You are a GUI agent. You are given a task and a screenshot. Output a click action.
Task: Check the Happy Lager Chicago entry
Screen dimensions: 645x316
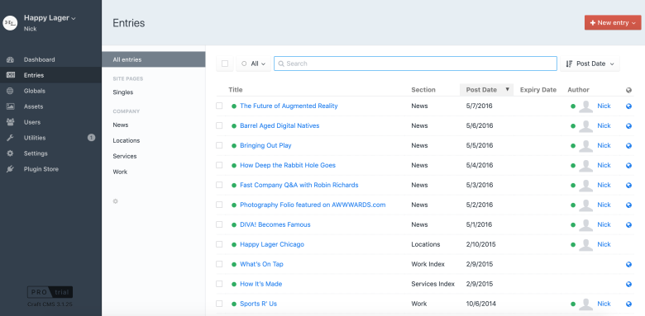click(x=219, y=244)
